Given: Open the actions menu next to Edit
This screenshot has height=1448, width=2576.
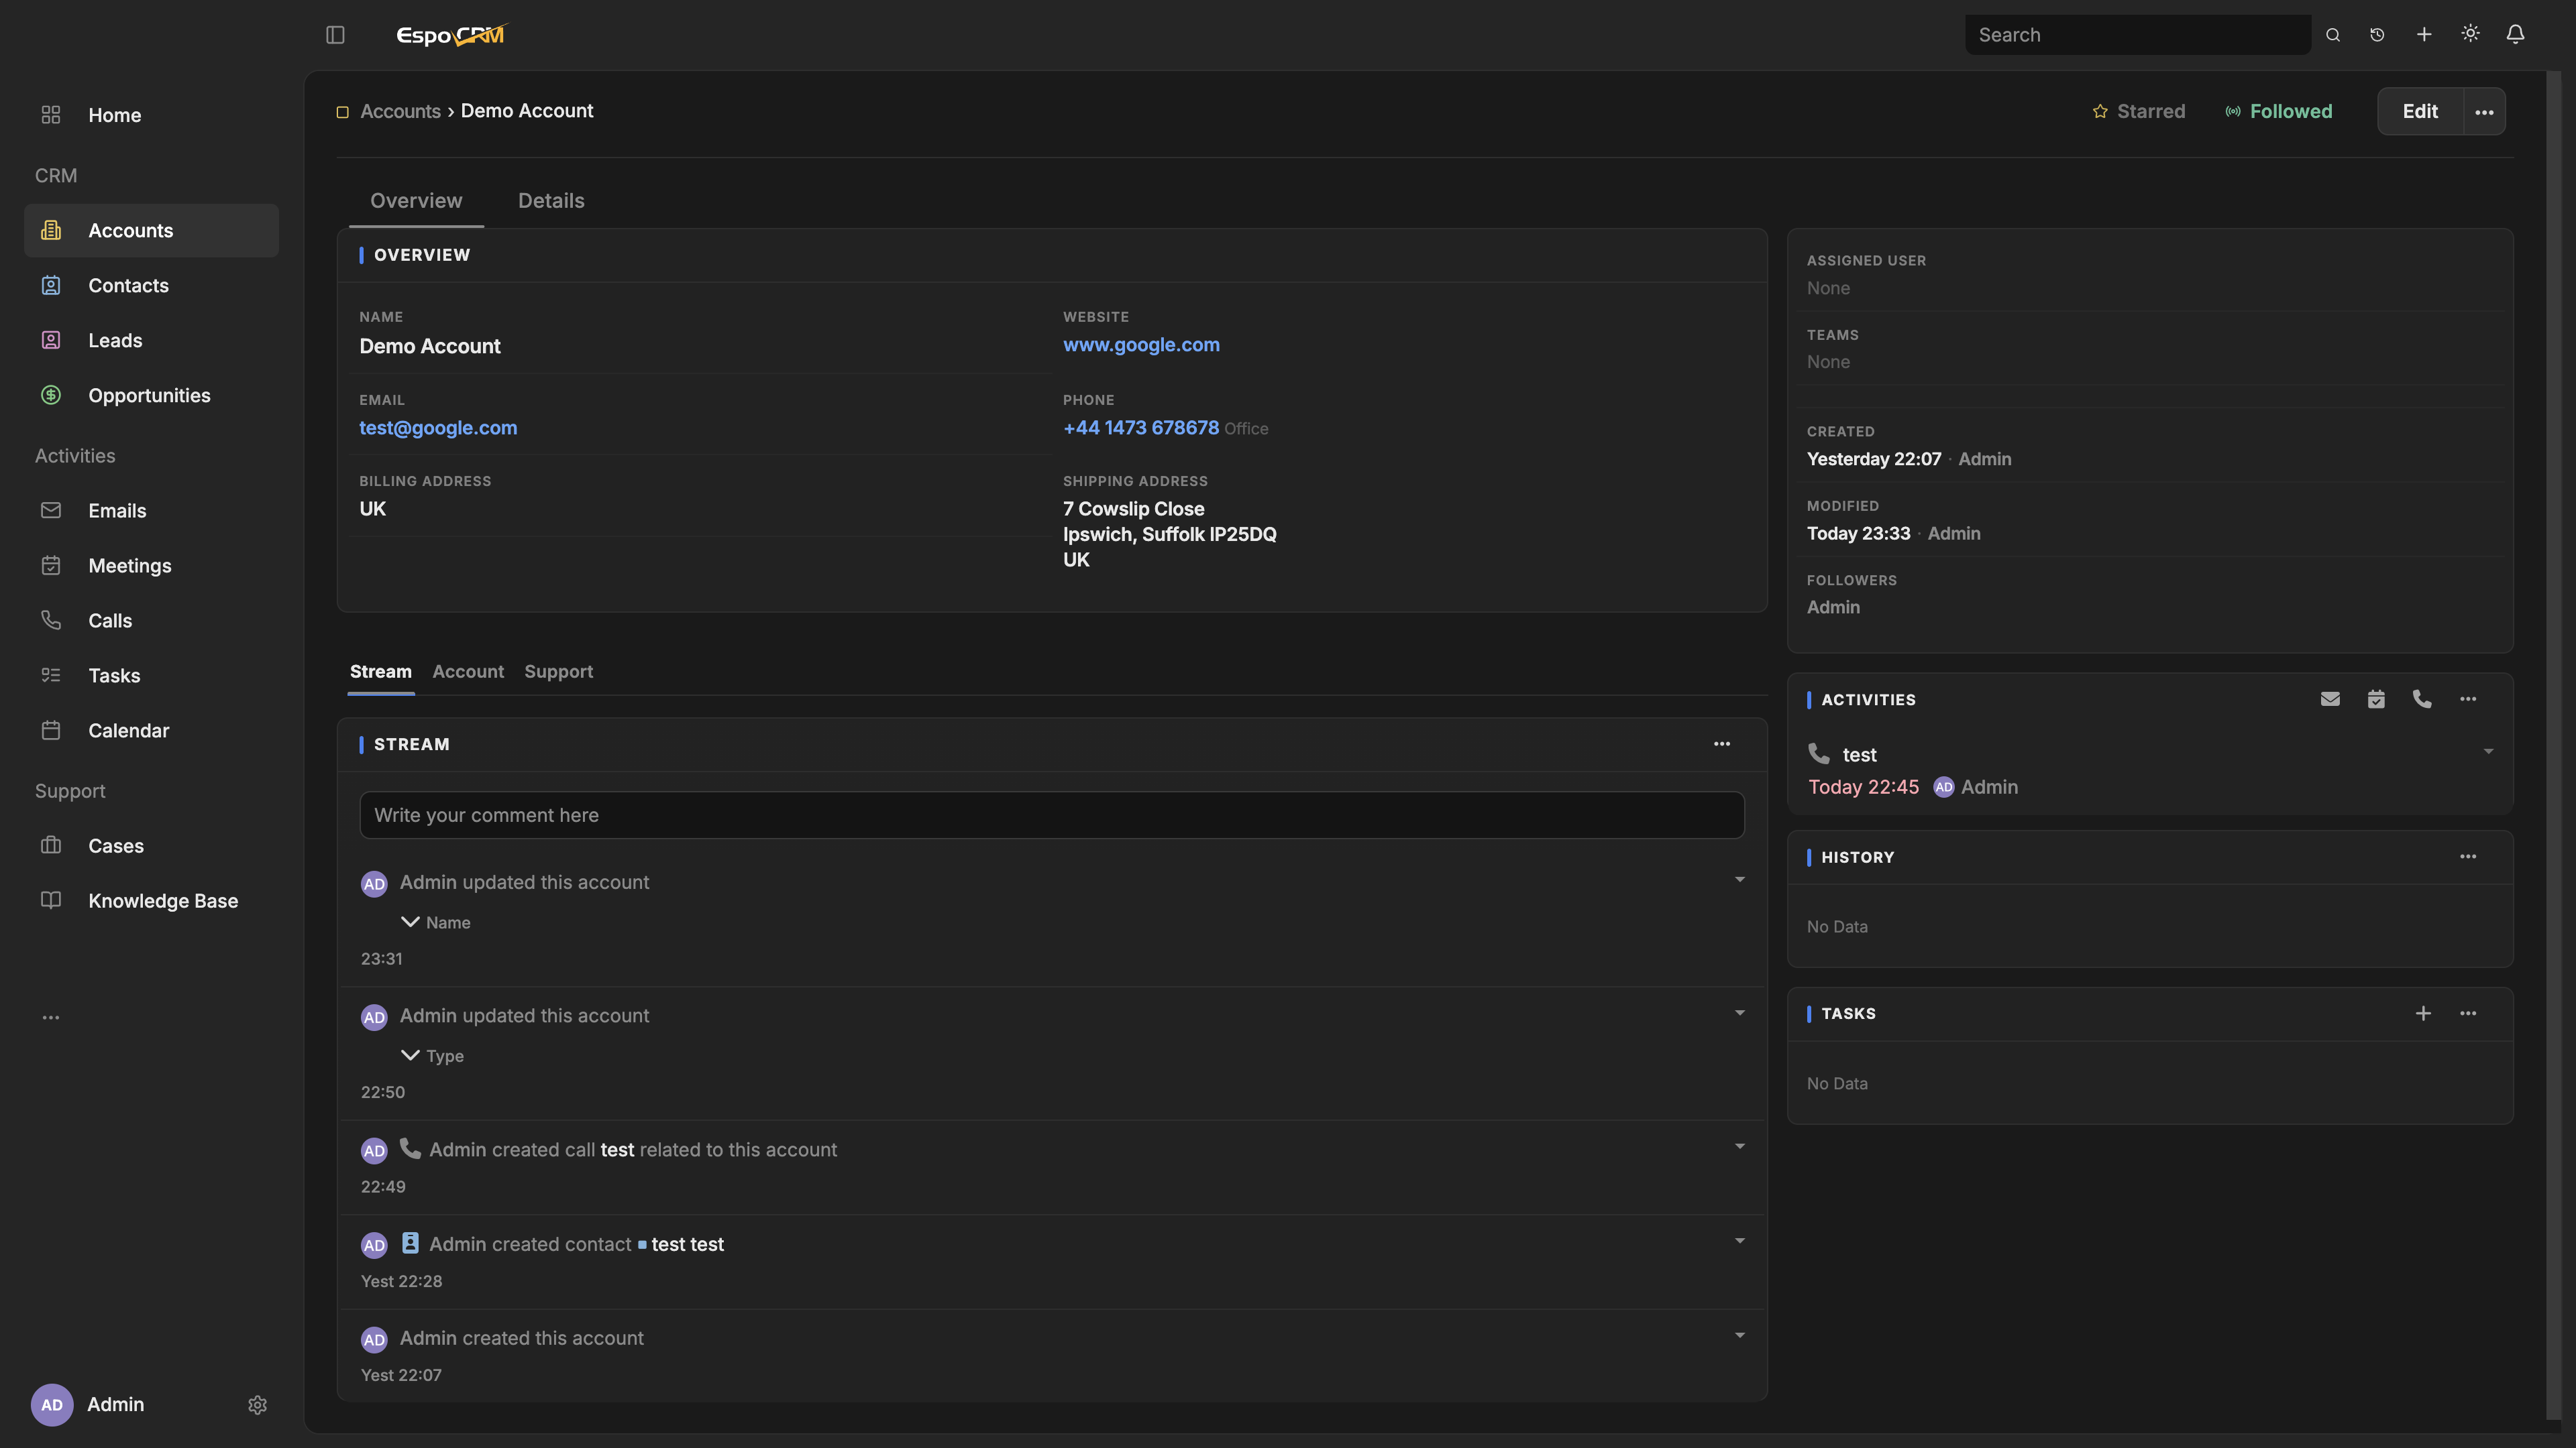Looking at the screenshot, I should (2484, 112).
